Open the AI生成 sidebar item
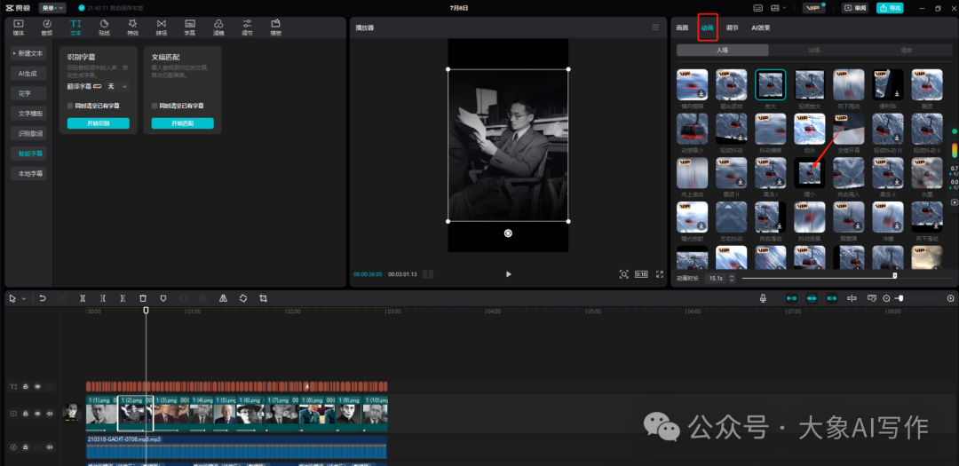 (28, 74)
